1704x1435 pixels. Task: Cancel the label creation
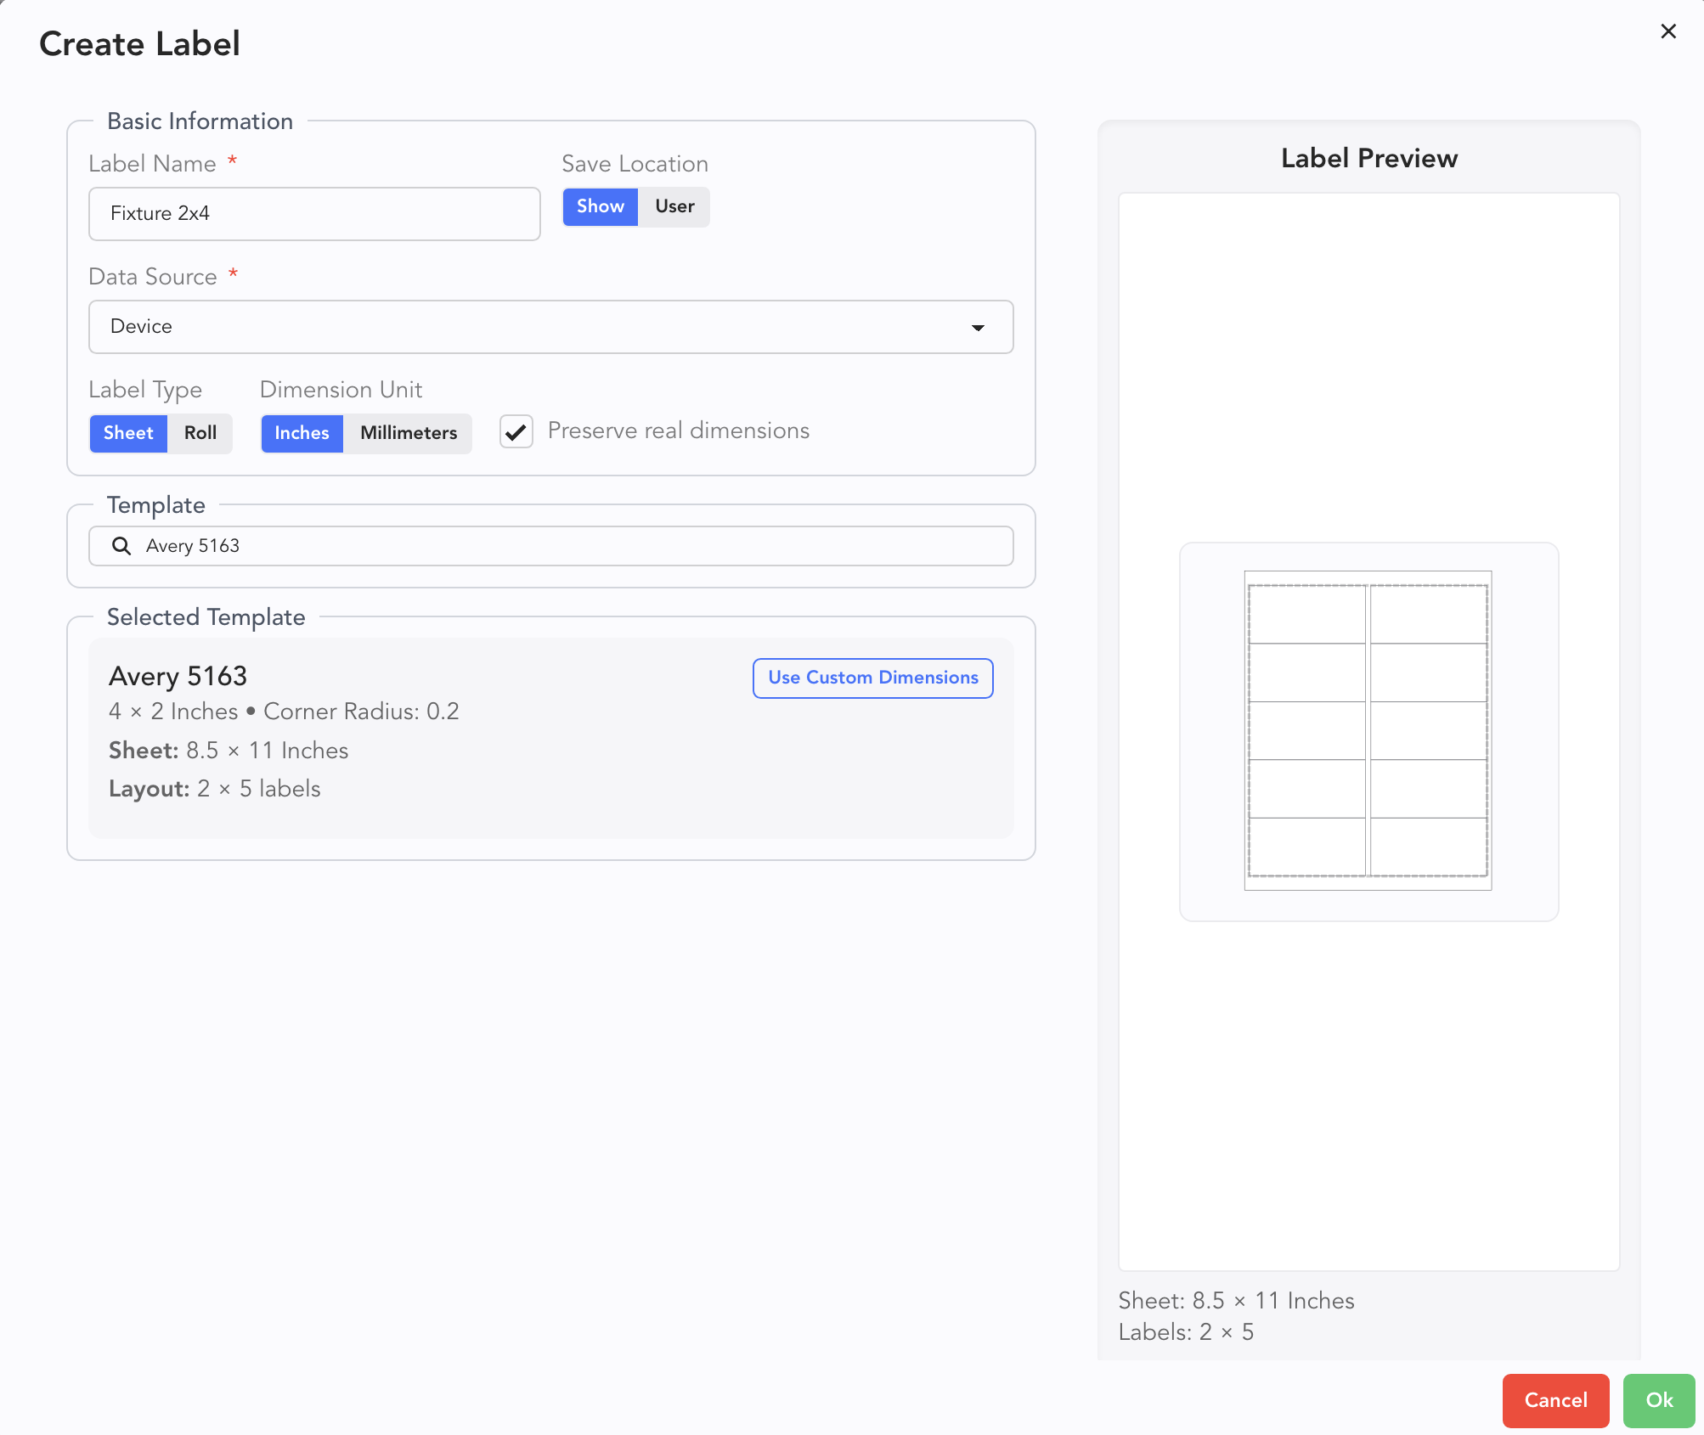point(1555,1400)
